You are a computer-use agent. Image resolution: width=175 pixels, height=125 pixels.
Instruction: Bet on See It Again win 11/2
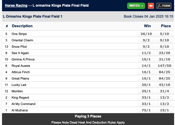[147, 53]
